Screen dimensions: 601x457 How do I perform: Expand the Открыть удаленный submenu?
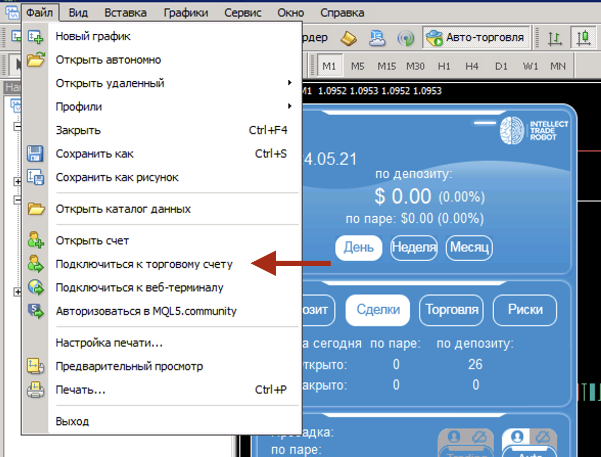point(161,83)
